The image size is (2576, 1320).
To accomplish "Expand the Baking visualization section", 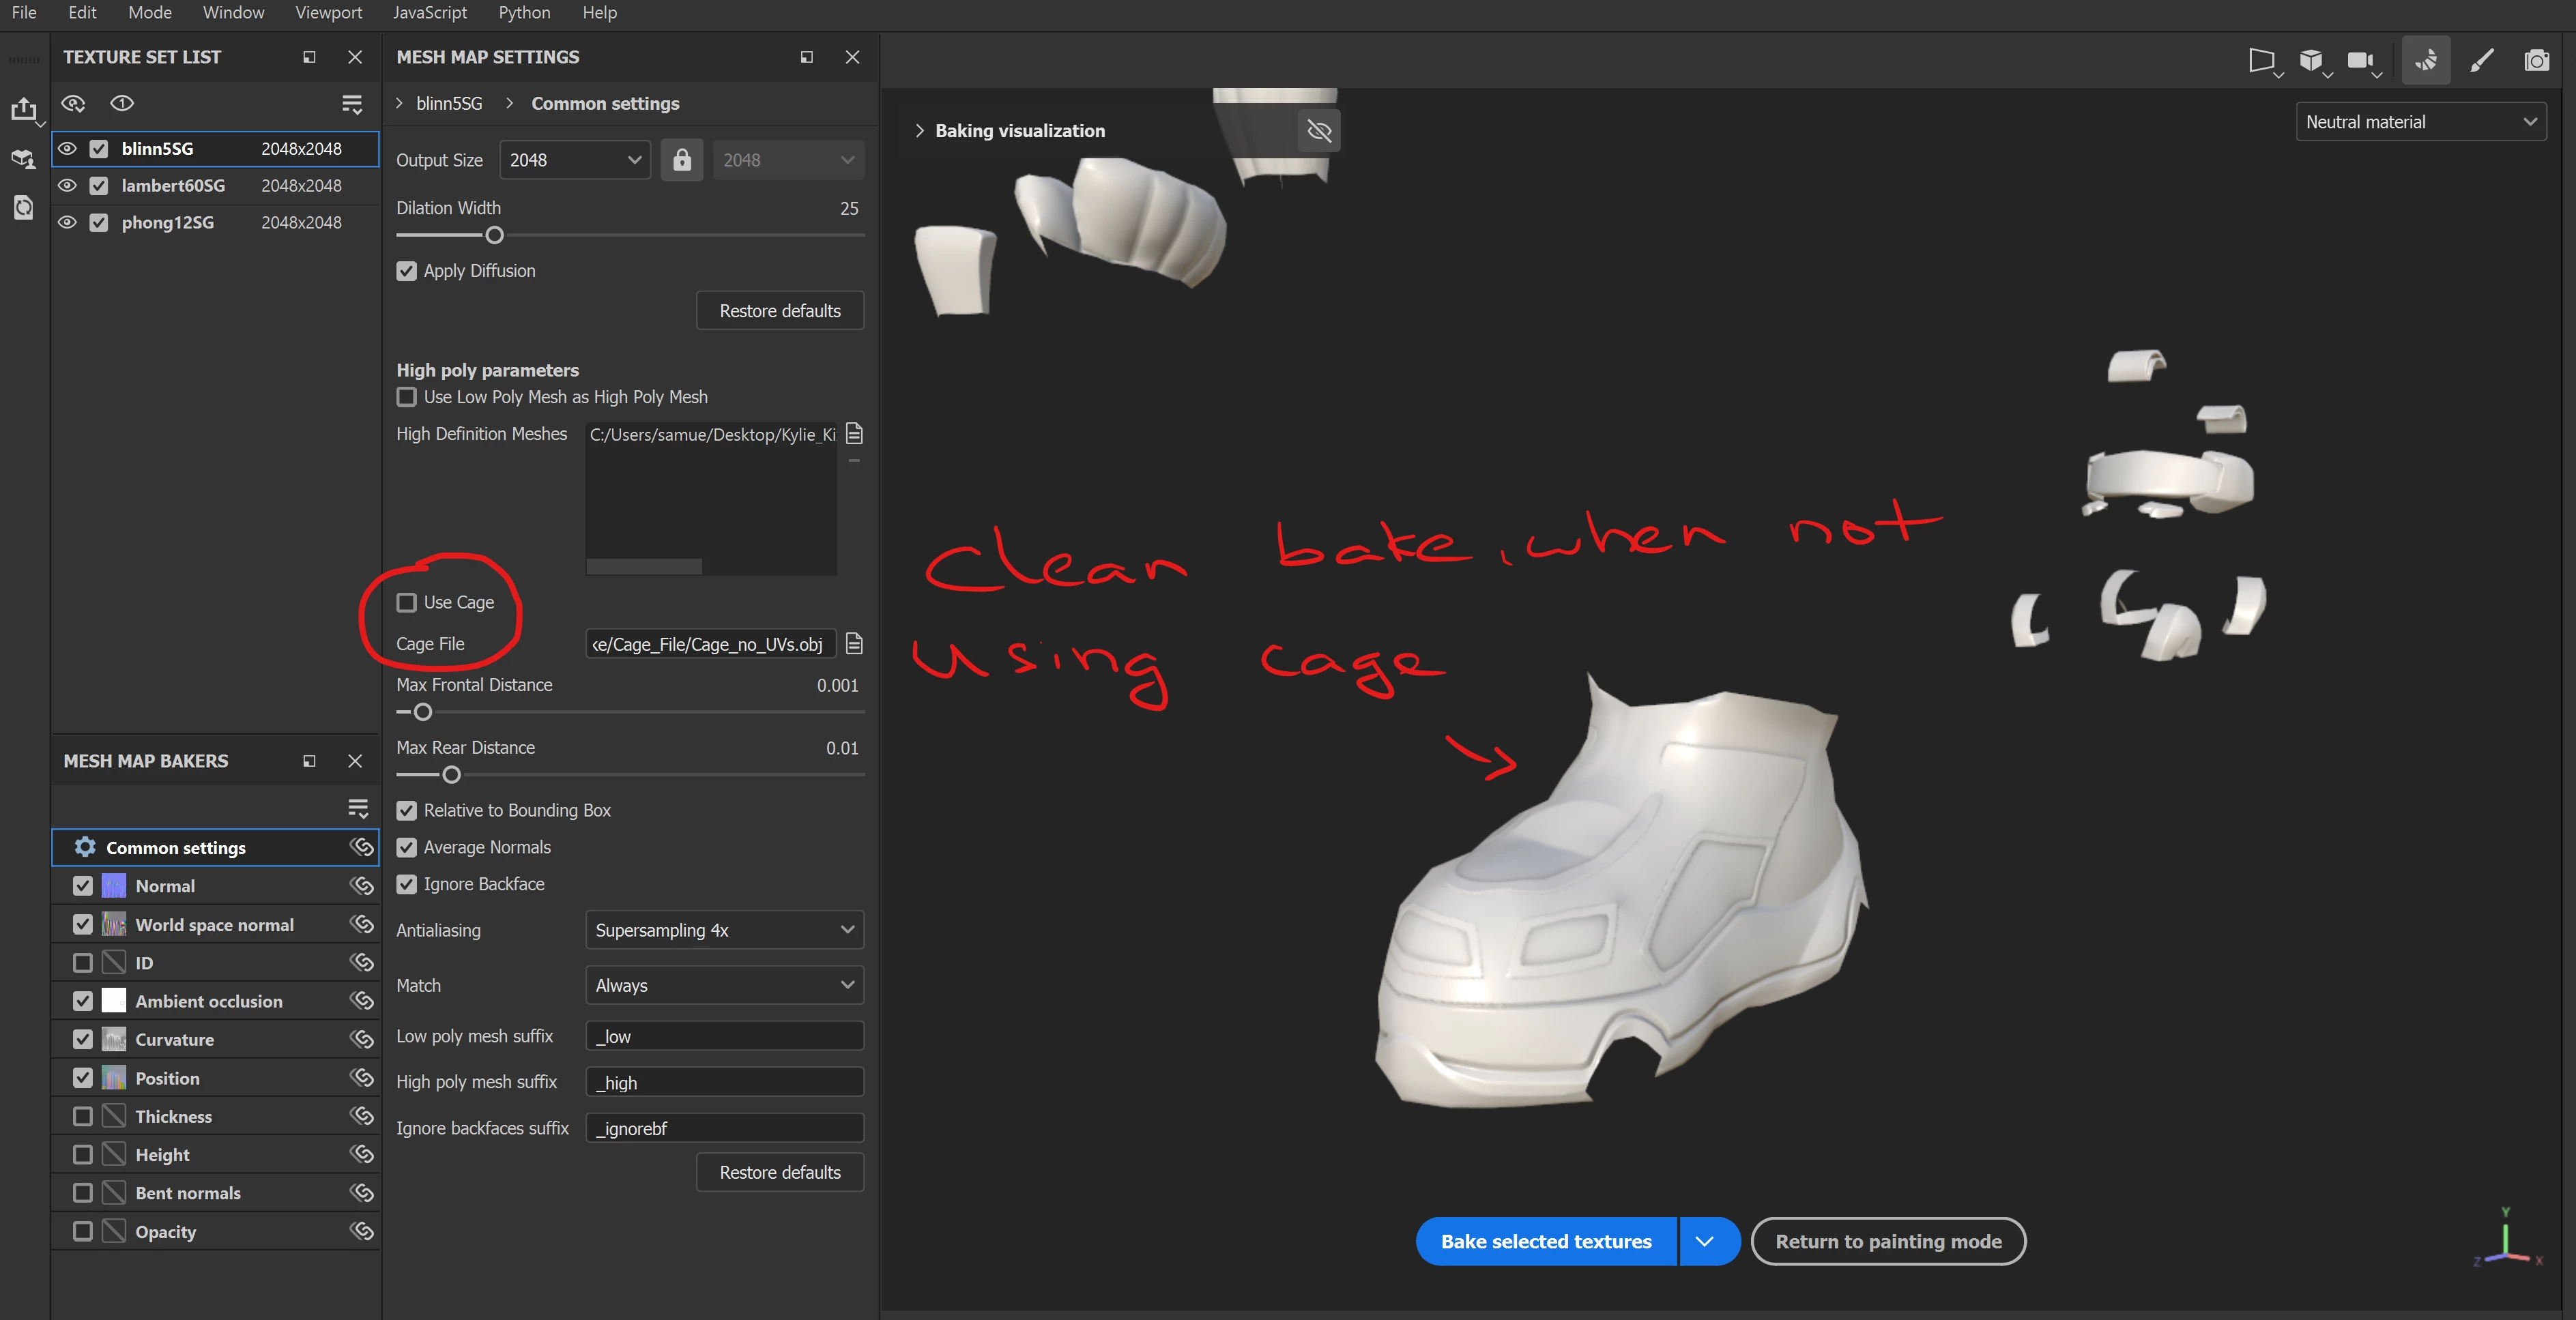I will pyautogui.click(x=919, y=131).
